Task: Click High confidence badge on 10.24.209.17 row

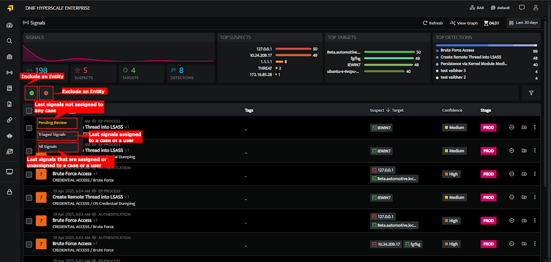Action: coord(451,244)
